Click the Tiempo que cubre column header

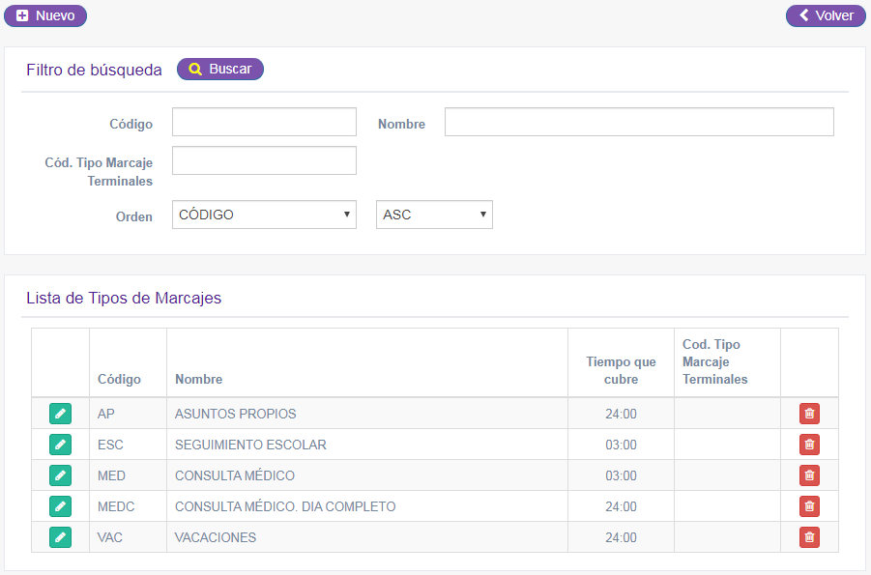[x=621, y=370]
